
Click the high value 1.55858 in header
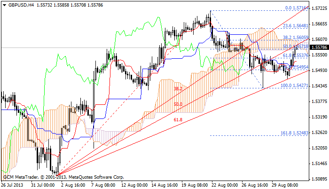coord(61,5)
